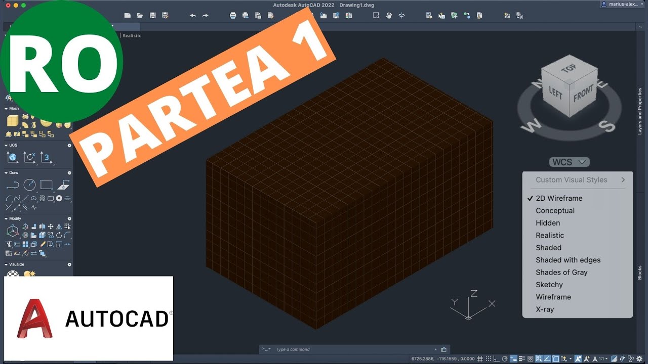Toggle snap mode dots icon
This screenshot has width=648, height=364.
coord(489,358)
